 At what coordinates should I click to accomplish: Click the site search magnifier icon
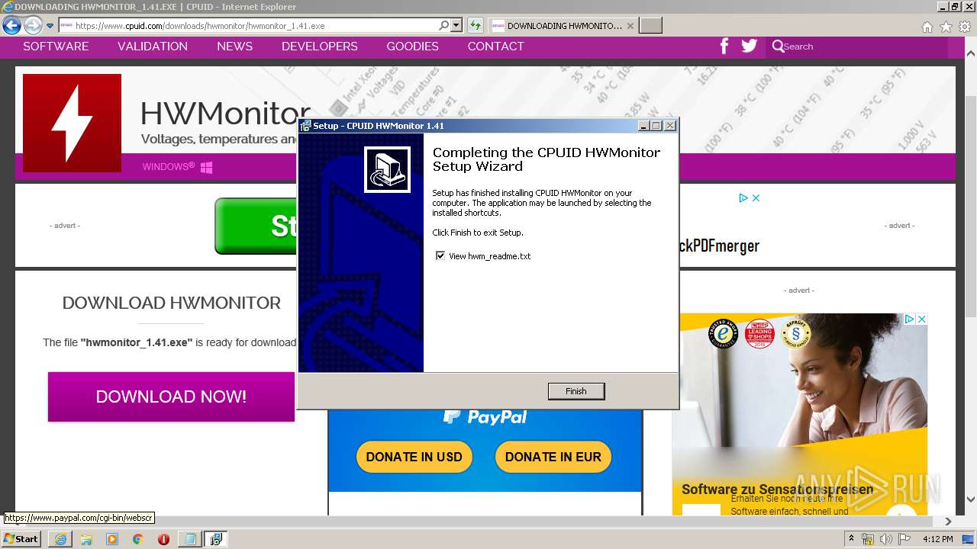(778, 47)
